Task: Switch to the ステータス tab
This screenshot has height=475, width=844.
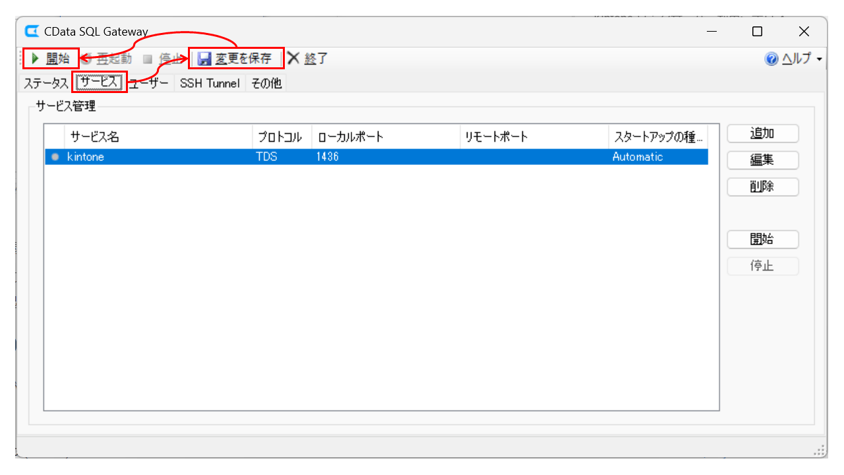Action: pos(46,83)
